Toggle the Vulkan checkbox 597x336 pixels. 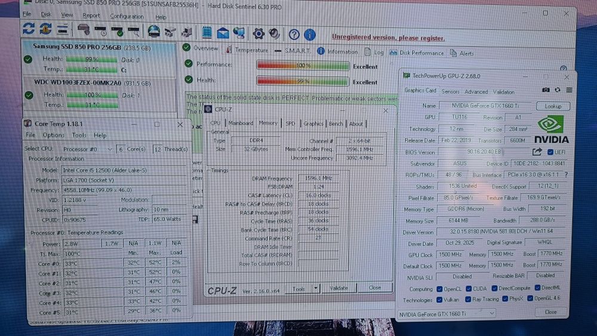pyautogui.click(x=439, y=300)
